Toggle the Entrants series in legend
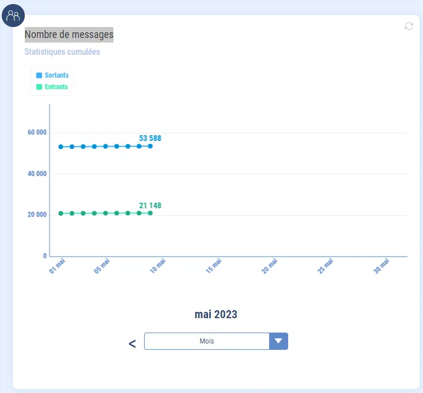The height and width of the screenshot is (393, 423). 56,87
